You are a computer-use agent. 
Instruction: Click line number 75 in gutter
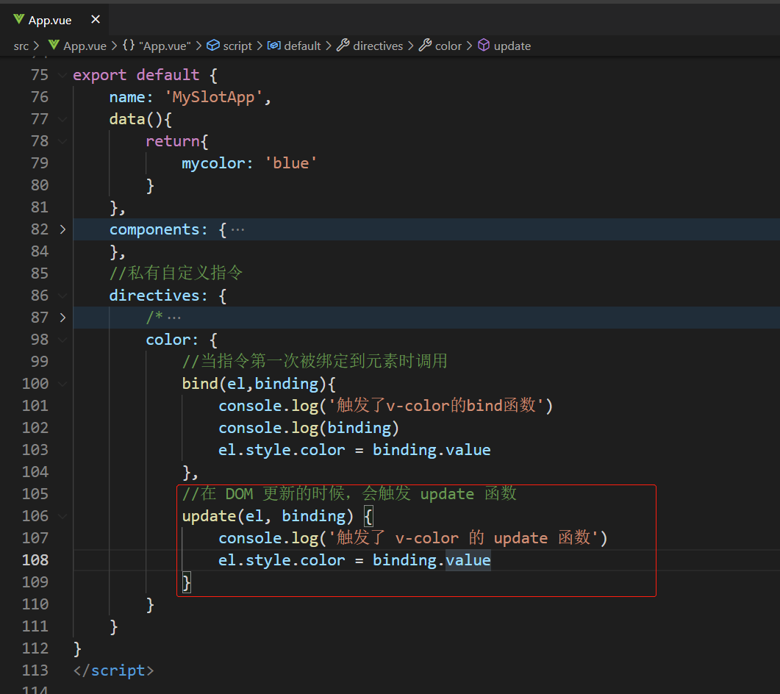(x=40, y=75)
